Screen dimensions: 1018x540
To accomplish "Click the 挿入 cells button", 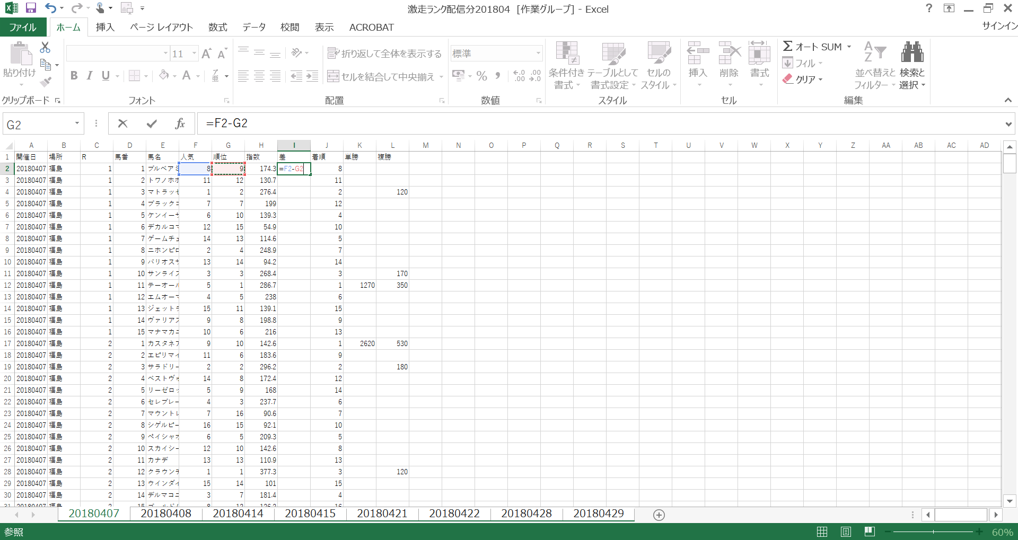I will (x=698, y=64).
